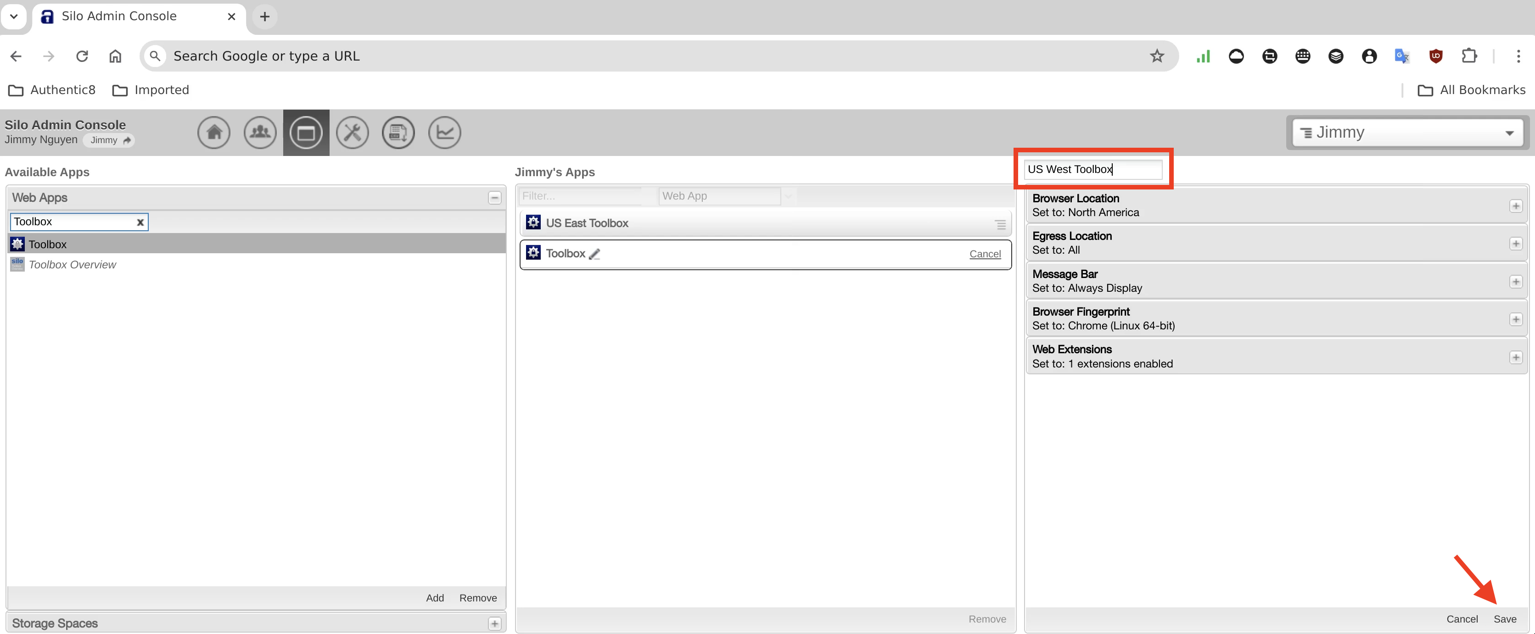Clear the Toolbox search with X

coord(140,222)
